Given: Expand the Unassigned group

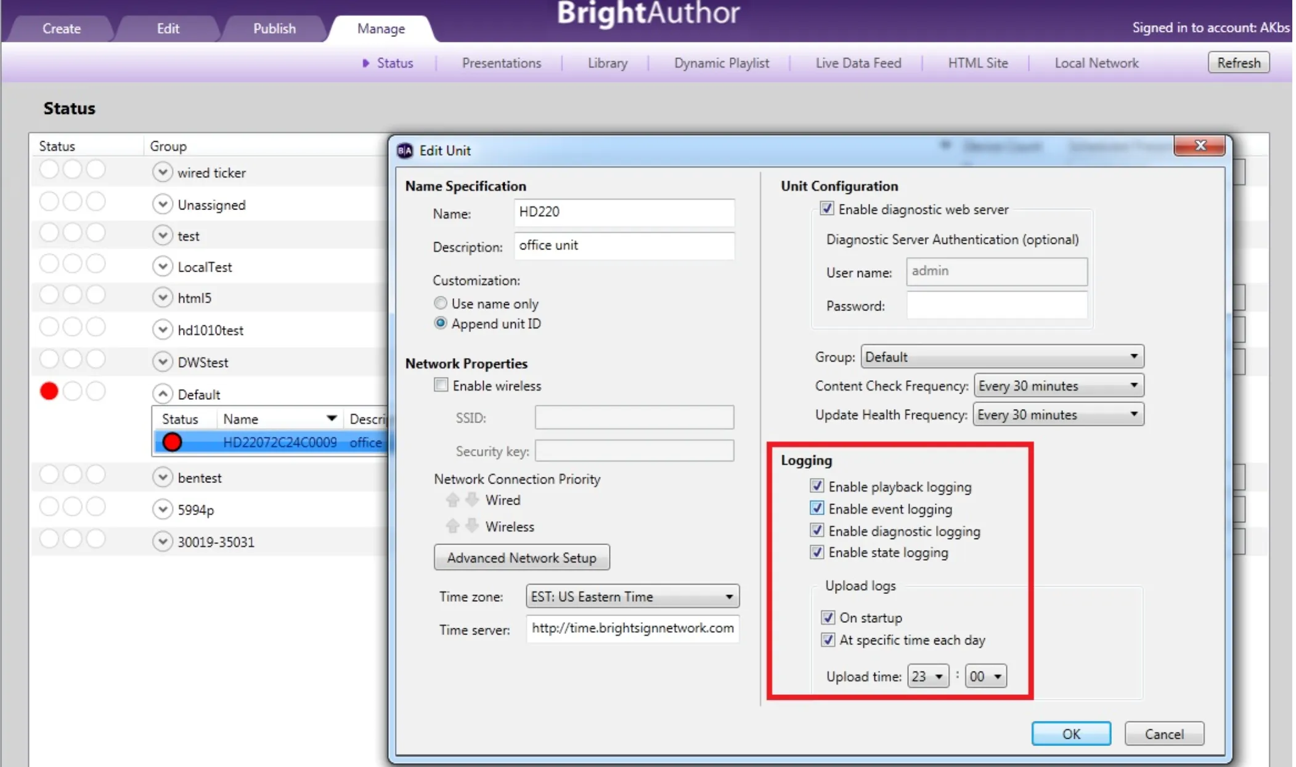Looking at the screenshot, I should click(x=162, y=204).
